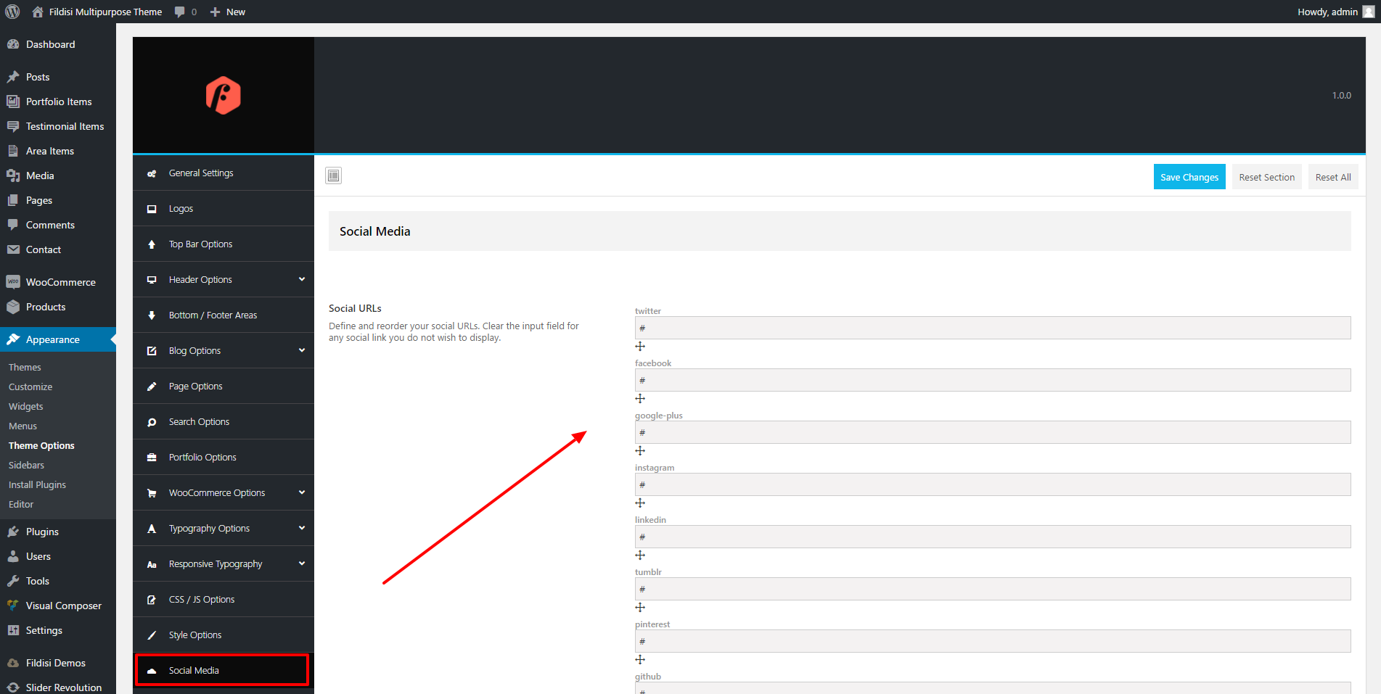The width and height of the screenshot is (1381, 694).
Task: Expand Blog Options submenu
Action: coord(302,350)
